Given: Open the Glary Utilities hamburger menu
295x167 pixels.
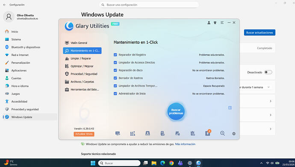Looking at the screenshot, I should (x=222, y=23).
